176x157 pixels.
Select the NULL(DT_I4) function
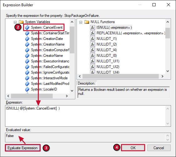click(107, 50)
